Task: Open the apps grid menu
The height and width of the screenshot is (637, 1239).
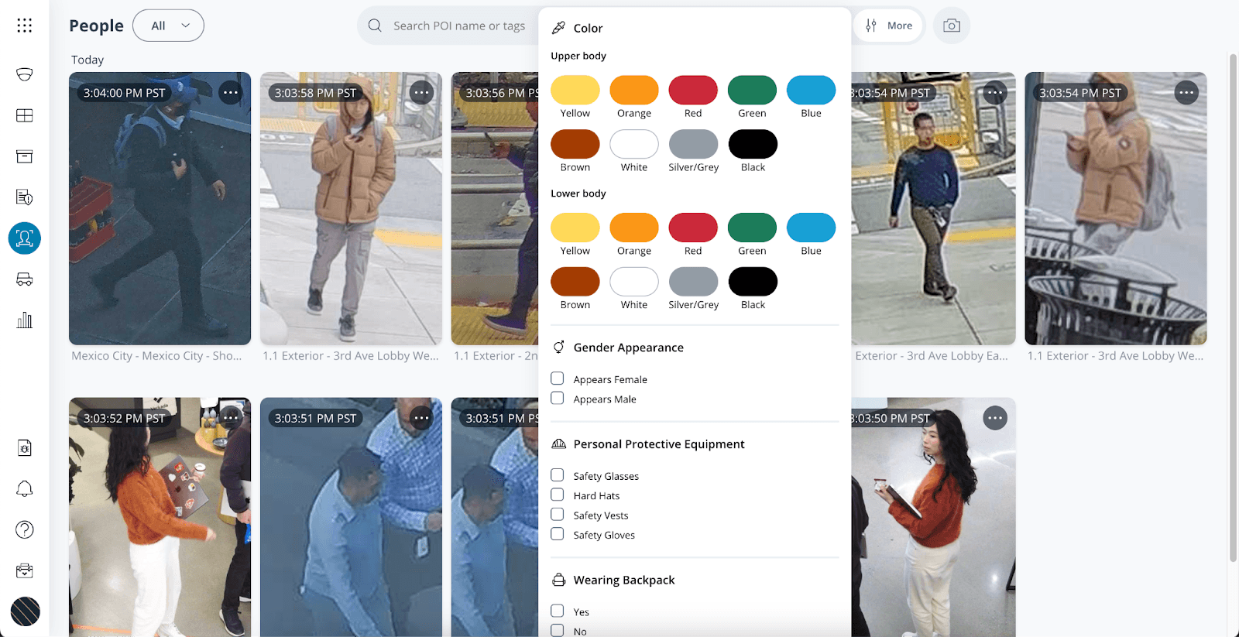Action: pyautogui.click(x=25, y=26)
